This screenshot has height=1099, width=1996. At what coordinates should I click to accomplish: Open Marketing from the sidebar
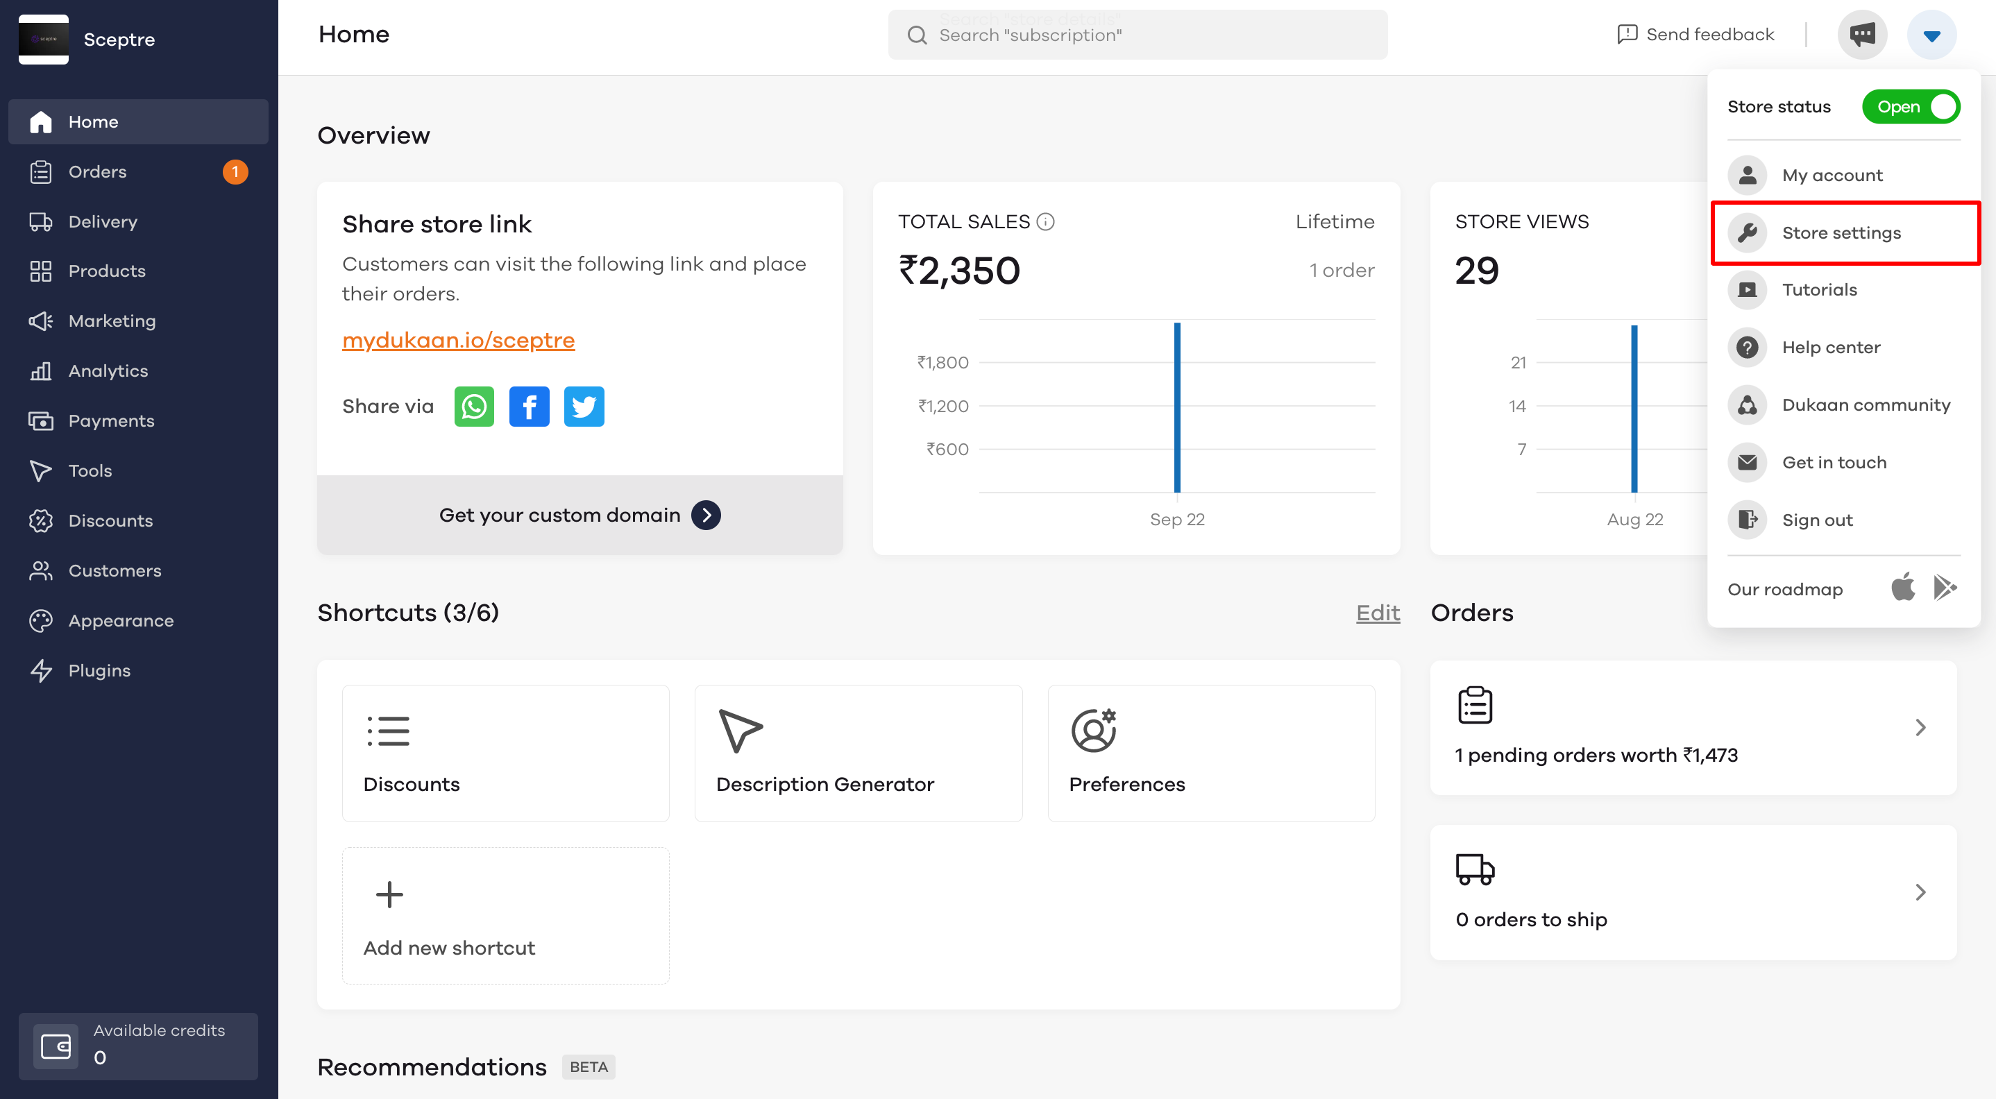pos(138,321)
